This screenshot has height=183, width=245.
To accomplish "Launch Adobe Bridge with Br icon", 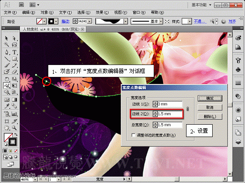I will tap(21, 5).
